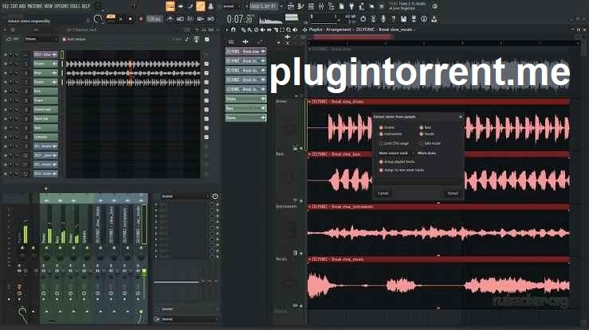This screenshot has height=330, width=589.
Task: Select the Open hat channel button
Action: click(x=45, y=118)
